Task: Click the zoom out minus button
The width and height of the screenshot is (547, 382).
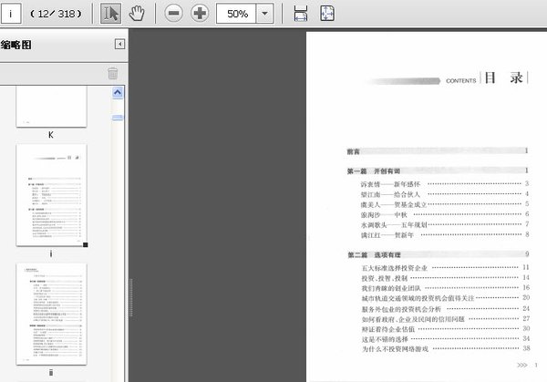Action: tap(173, 14)
